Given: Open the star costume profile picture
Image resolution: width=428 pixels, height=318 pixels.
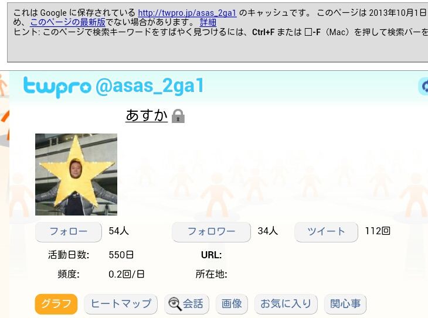Looking at the screenshot, I should tap(76, 175).
